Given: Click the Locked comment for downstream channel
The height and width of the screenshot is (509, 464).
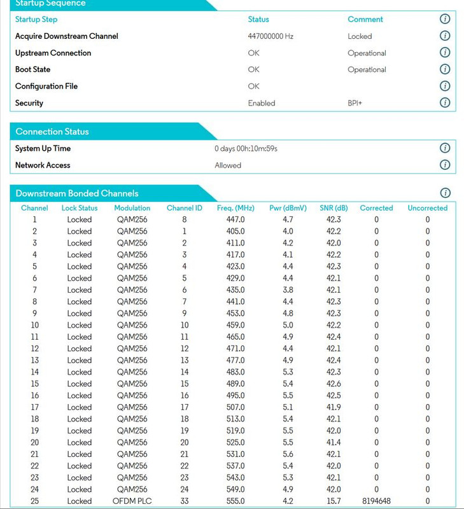Looking at the screenshot, I should coord(360,36).
